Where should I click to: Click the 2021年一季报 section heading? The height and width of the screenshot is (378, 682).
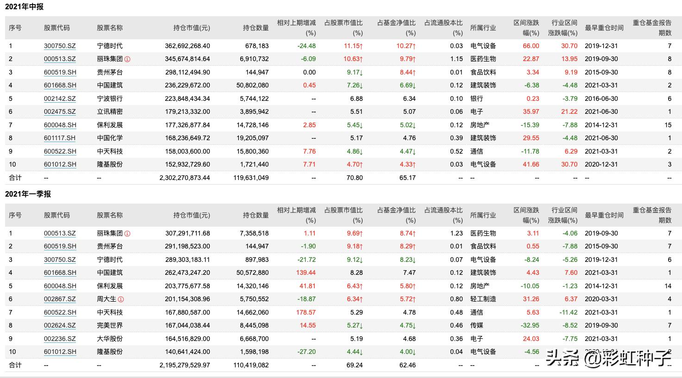[x=28, y=194]
